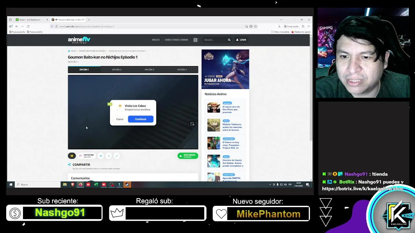The height and width of the screenshot is (233, 415).
Task: Click the One Piece news thumbnail
Action: click(214, 107)
